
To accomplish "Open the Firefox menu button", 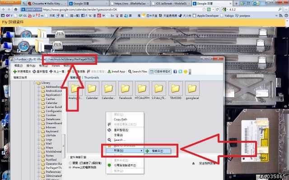I will [10, 2].
